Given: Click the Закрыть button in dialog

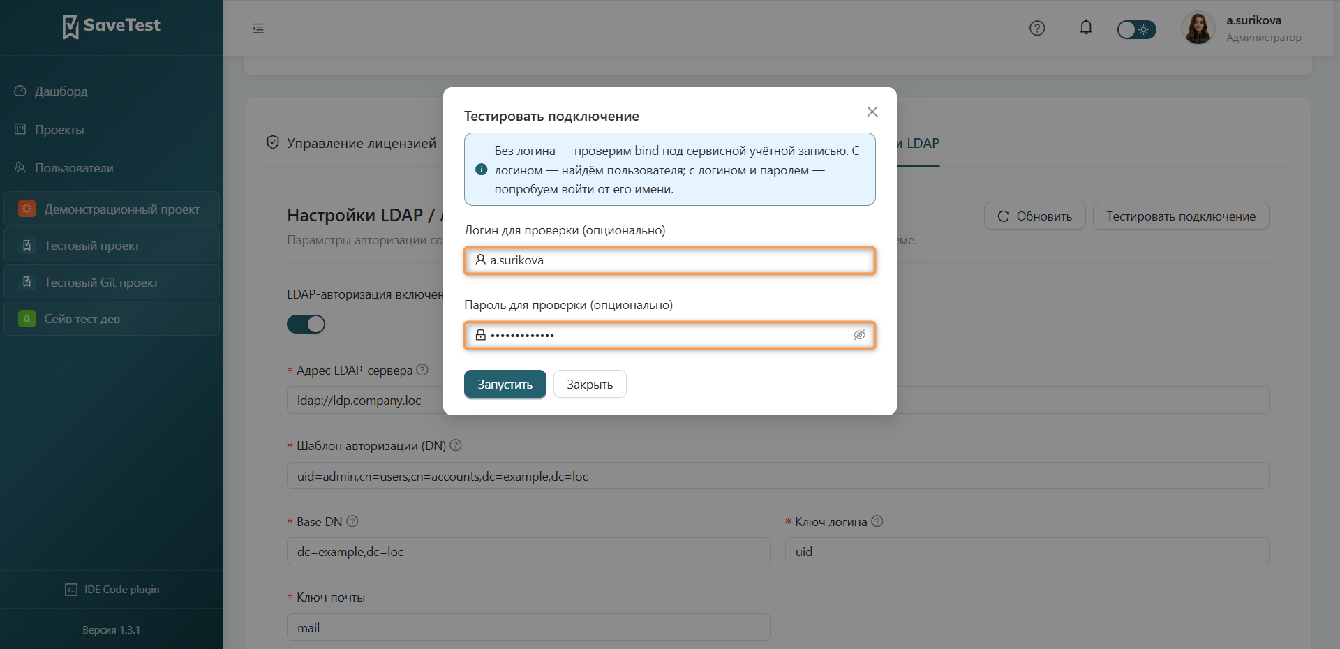Looking at the screenshot, I should (590, 385).
